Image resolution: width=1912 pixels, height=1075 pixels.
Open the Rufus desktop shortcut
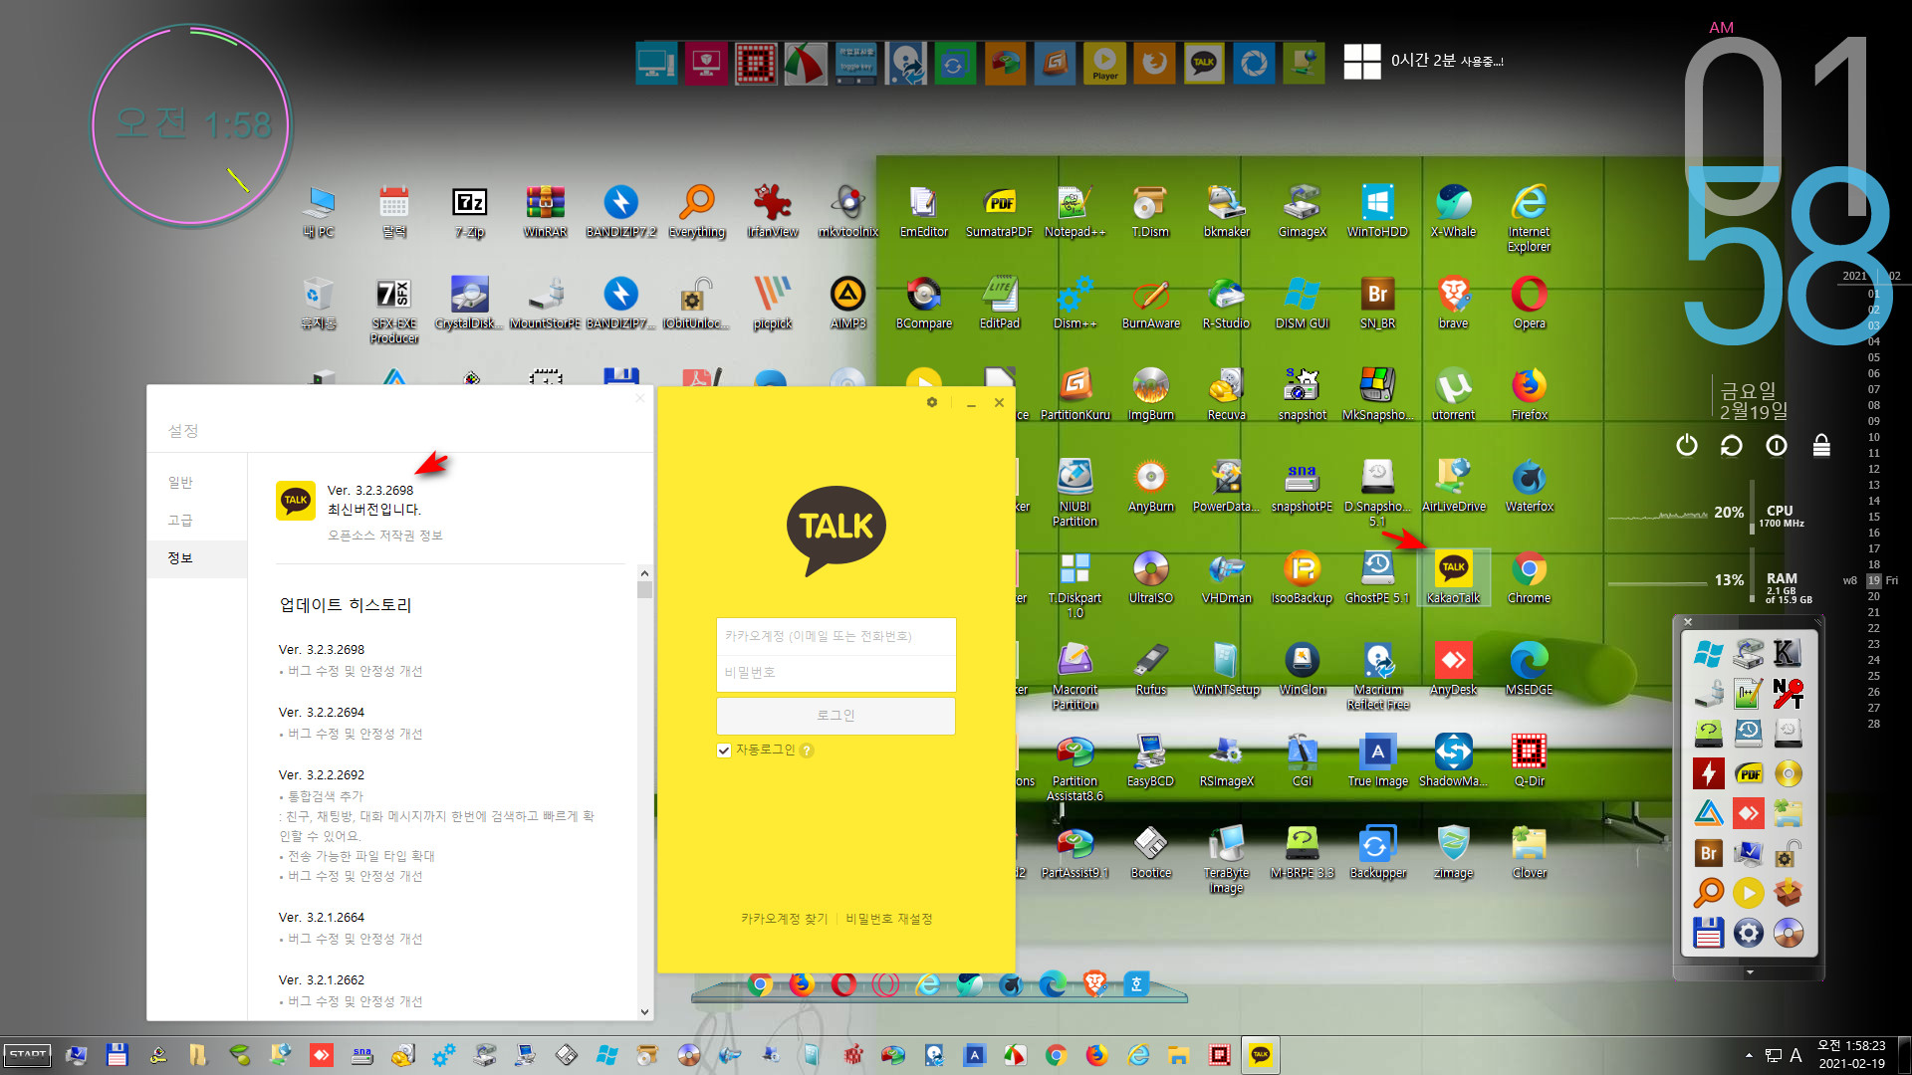1150,669
